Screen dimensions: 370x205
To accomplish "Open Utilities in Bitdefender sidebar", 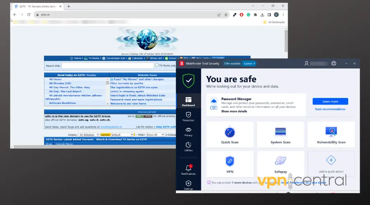I will coord(188,147).
